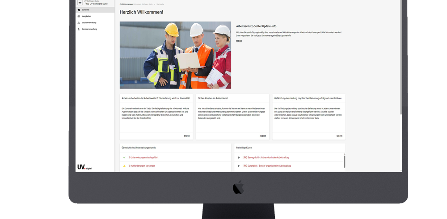This screenshot has width=447, height=219.
Task: Click the Startseite home icon
Action: click(79, 10)
